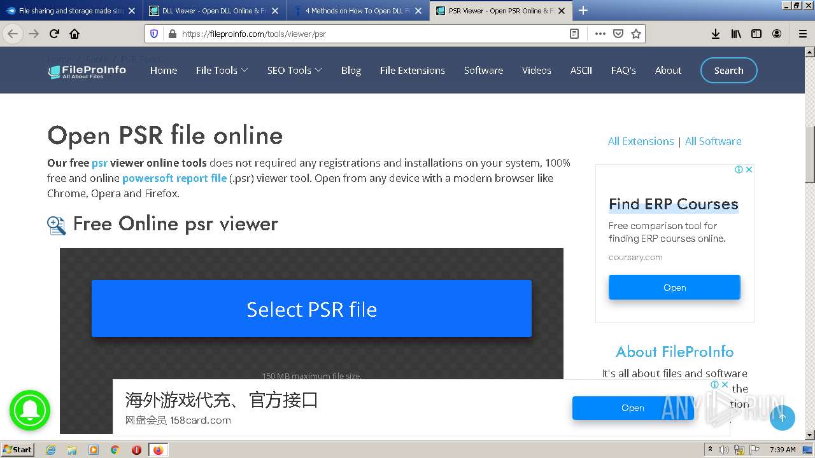Bookmark this page with star icon
This screenshot has height=458, width=815.
pyautogui.click(x=635, y=34)
